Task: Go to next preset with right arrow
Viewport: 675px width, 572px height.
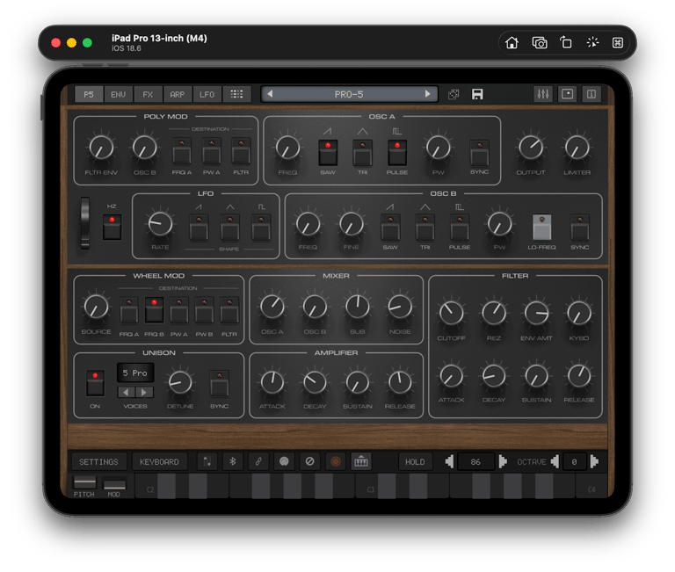Action: click(x=427, y=94)
